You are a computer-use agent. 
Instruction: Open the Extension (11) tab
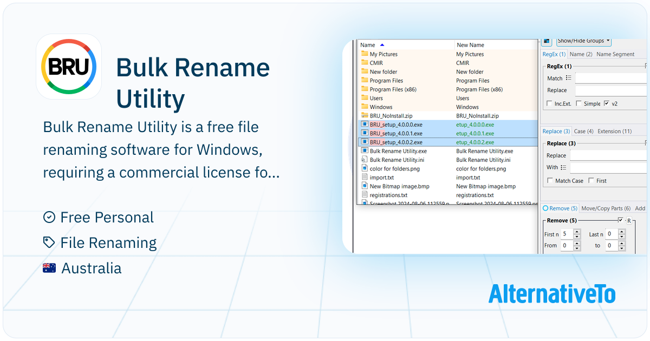coord(614,131)
